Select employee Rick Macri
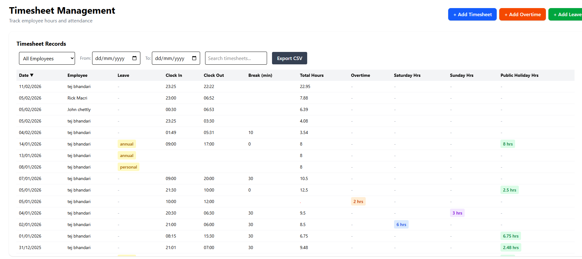Viewport: 582px width, 259px height. tap(77, 98)
